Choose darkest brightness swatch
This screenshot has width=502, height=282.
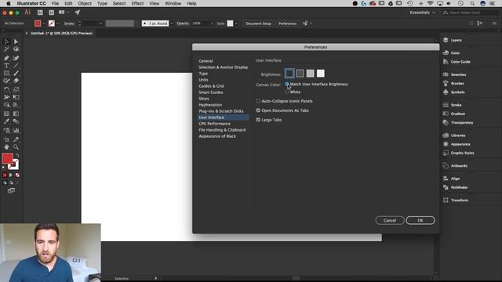289,74
